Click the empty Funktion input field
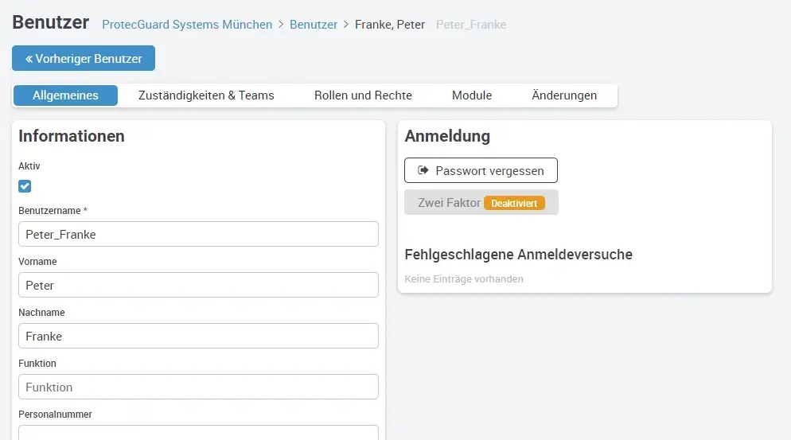This screenshot has height=440, width=791. (x=198, y=387)
